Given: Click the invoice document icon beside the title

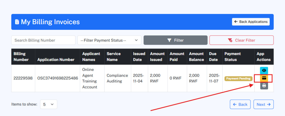Looking at the screenshot, I should [x=17, y=22].
